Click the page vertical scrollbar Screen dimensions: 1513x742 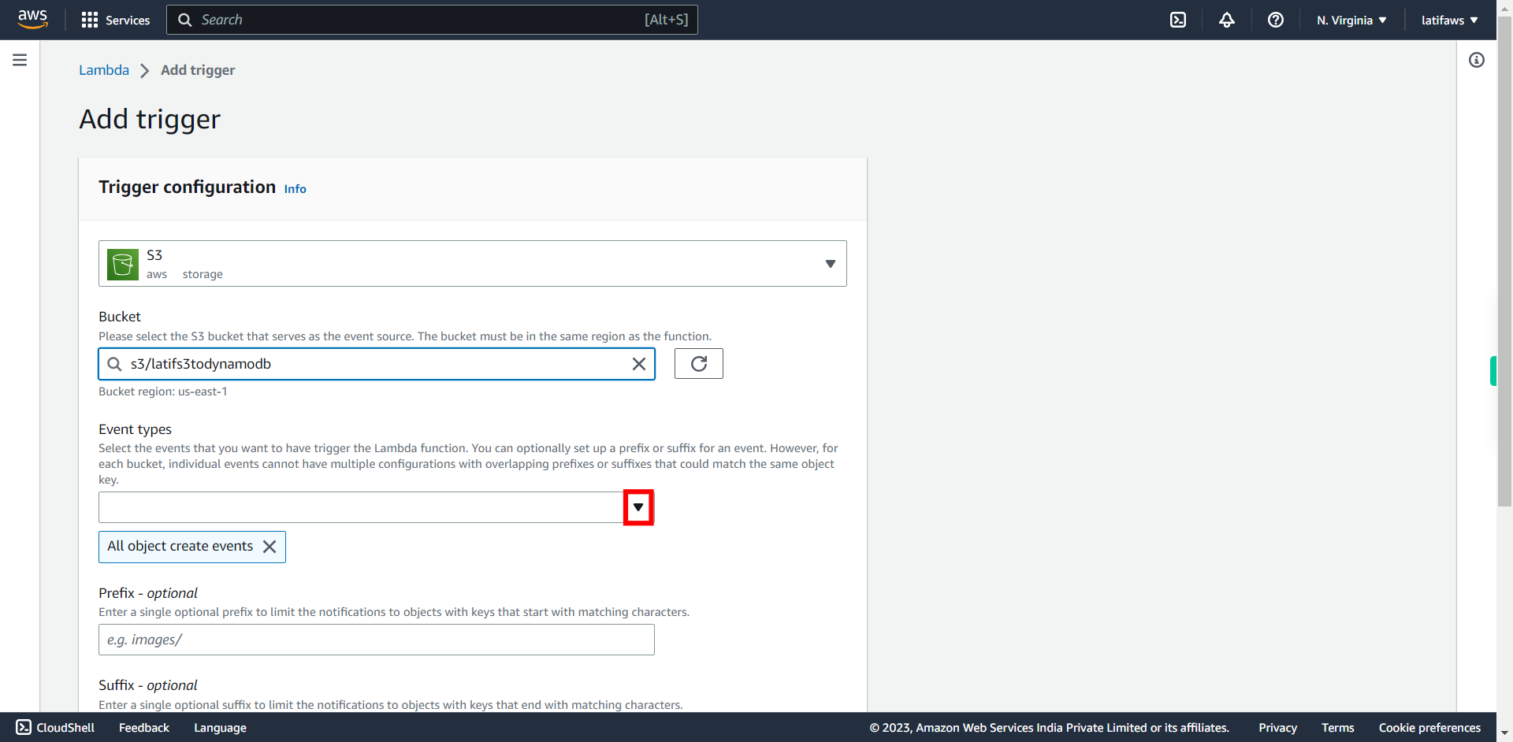1504,260
